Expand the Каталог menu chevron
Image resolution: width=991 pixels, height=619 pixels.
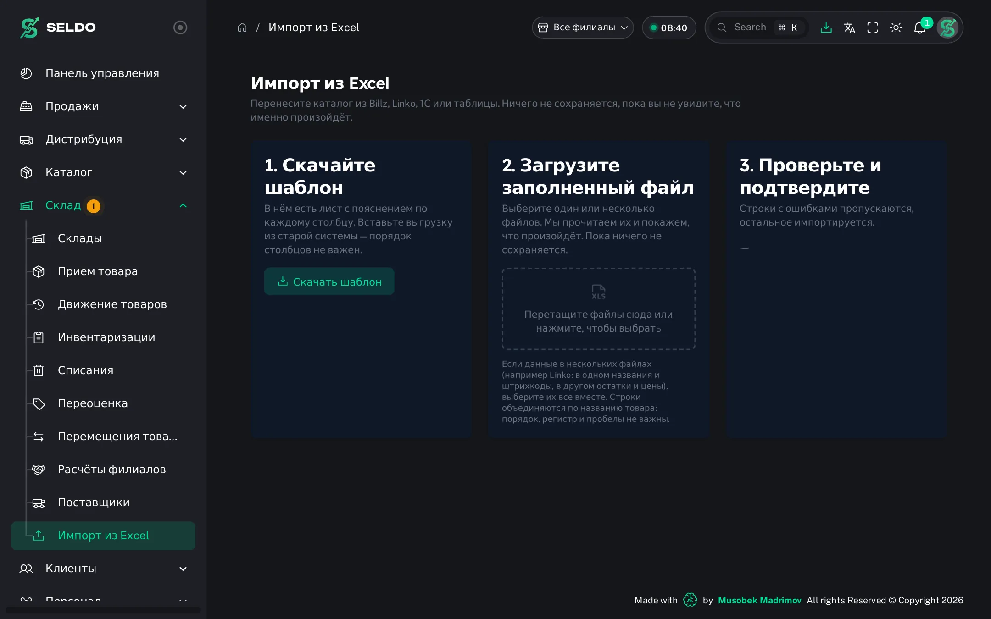[183, 172]
